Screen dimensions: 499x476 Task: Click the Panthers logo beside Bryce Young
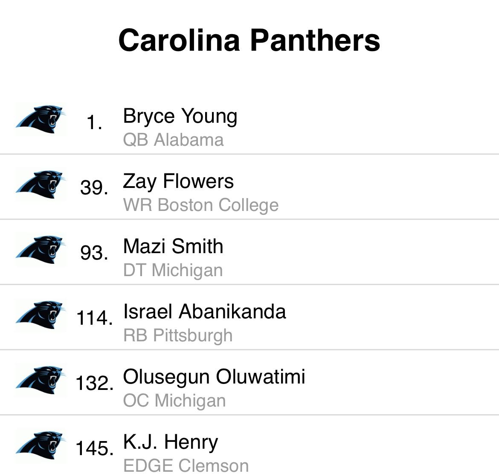tap(41, 119)
